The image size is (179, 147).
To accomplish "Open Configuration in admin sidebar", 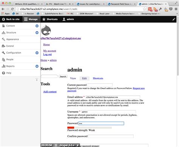I will pos(14,53).
